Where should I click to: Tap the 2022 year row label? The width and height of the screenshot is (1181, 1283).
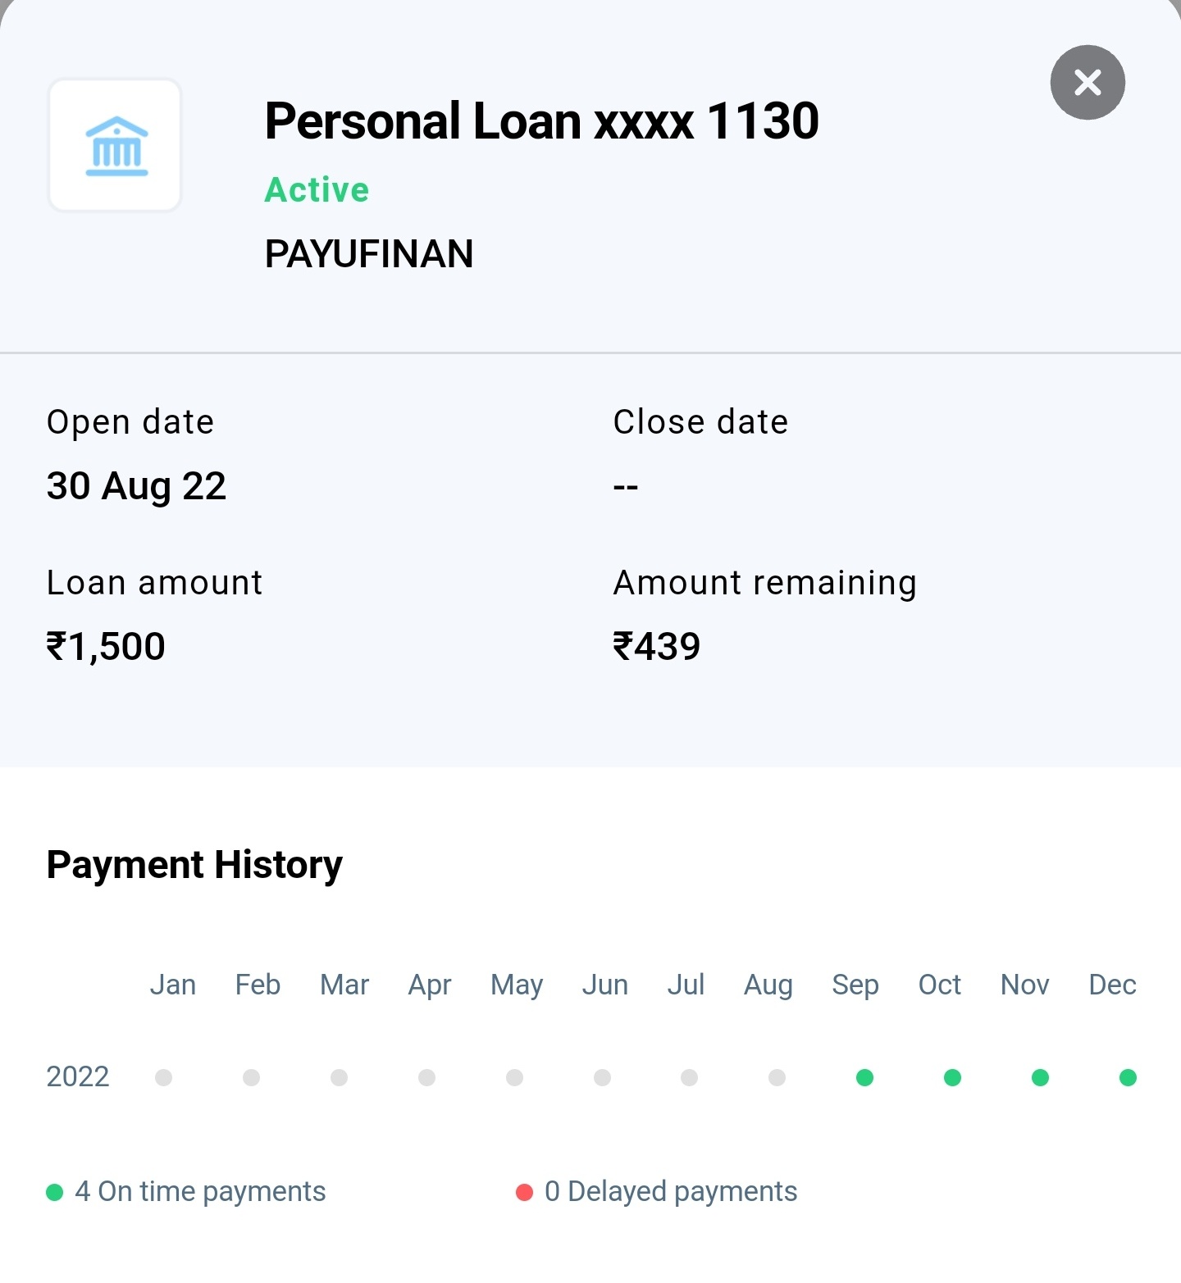pos(78,1076)
